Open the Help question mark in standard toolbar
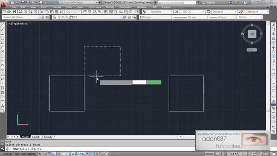 [137, 12]
